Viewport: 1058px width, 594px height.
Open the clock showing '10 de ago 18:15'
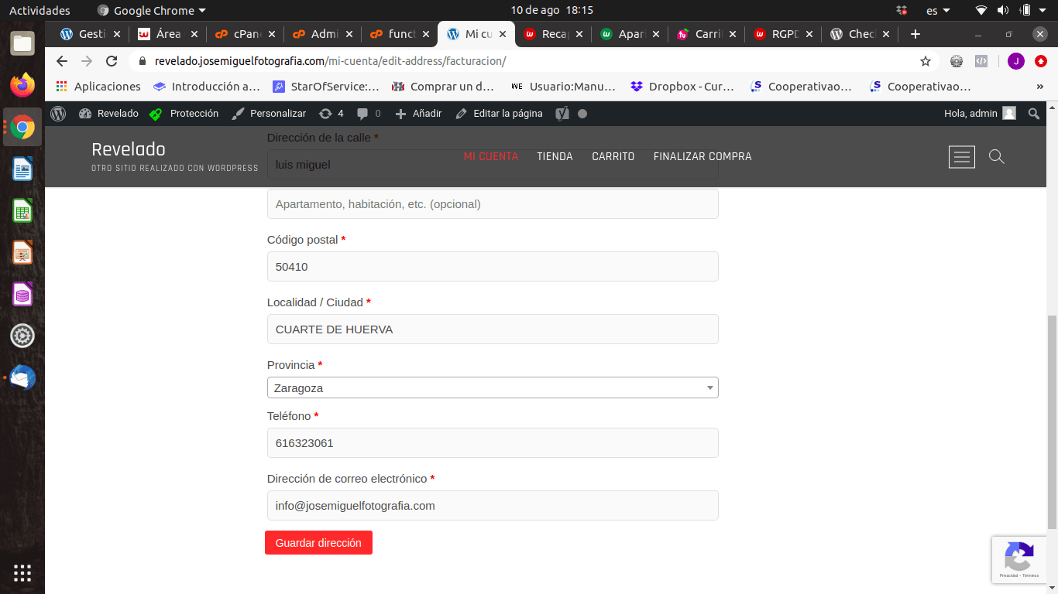(551, 11)
